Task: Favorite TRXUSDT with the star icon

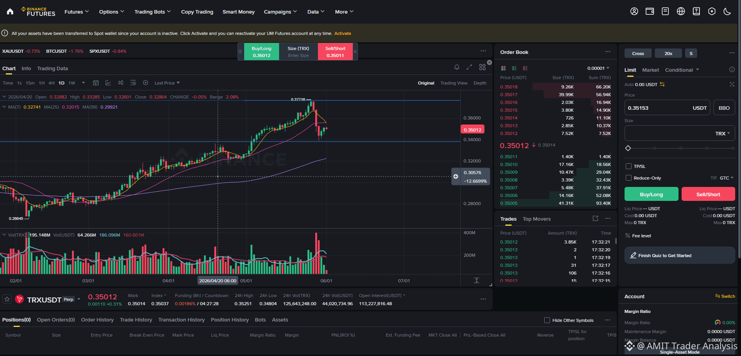Action: [7, 299]
